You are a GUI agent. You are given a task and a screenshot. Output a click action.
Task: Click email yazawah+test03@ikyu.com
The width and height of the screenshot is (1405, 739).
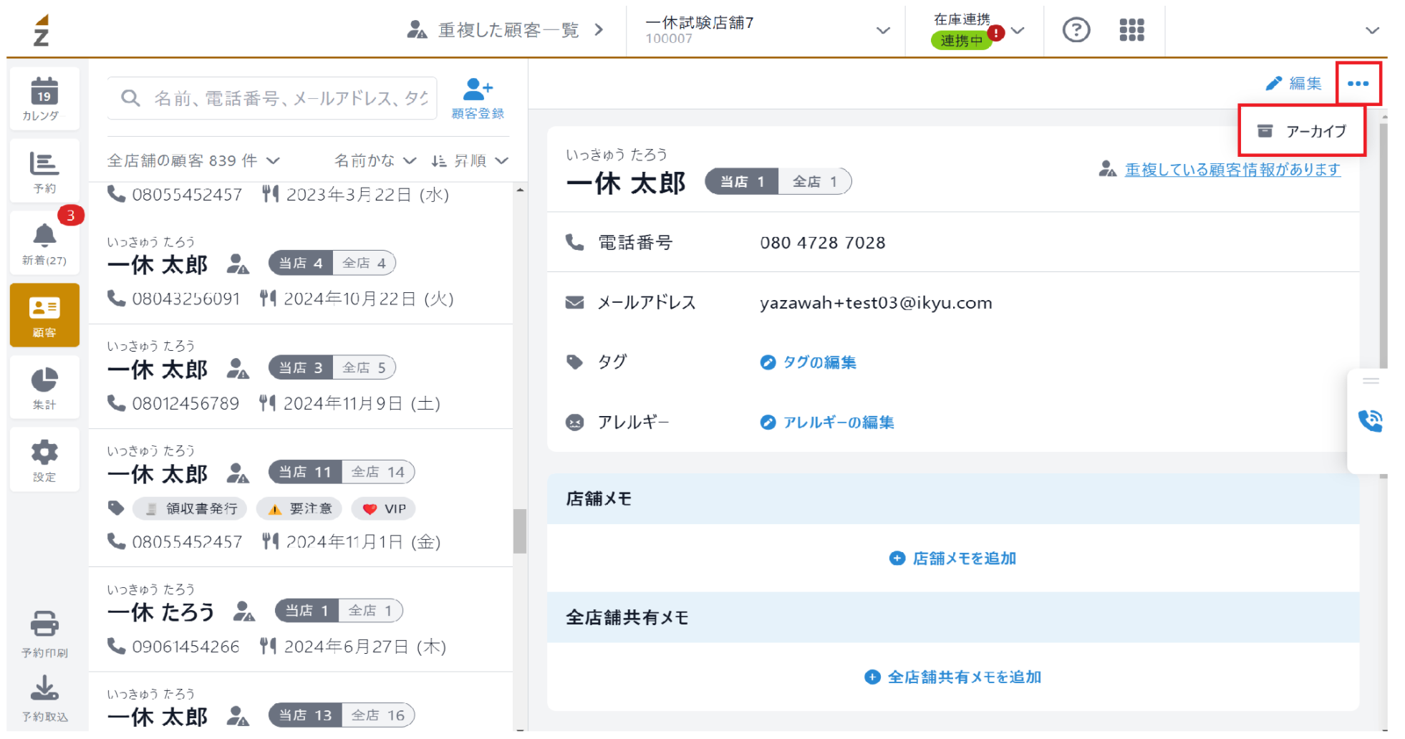tap(876, 303)
